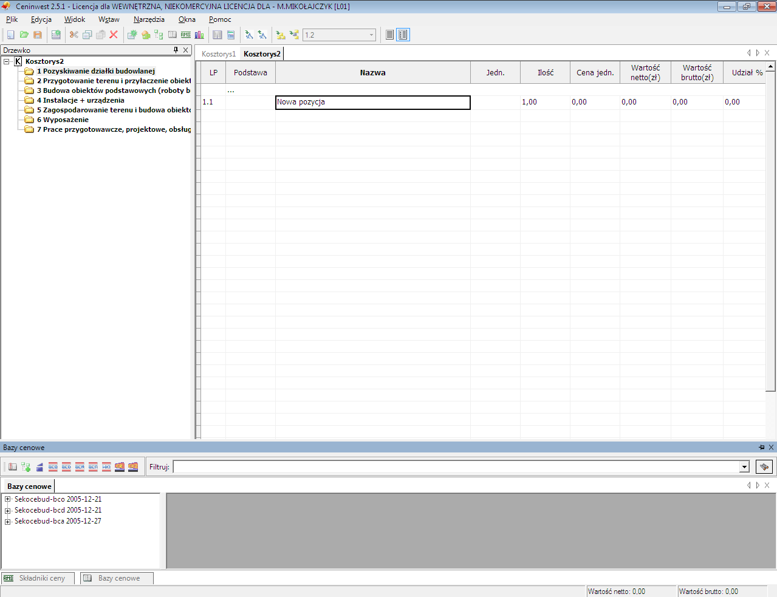The image size is (777, 597).
Task: Collapse the Kosztorys2 tree root
Action: click(7, 61)
